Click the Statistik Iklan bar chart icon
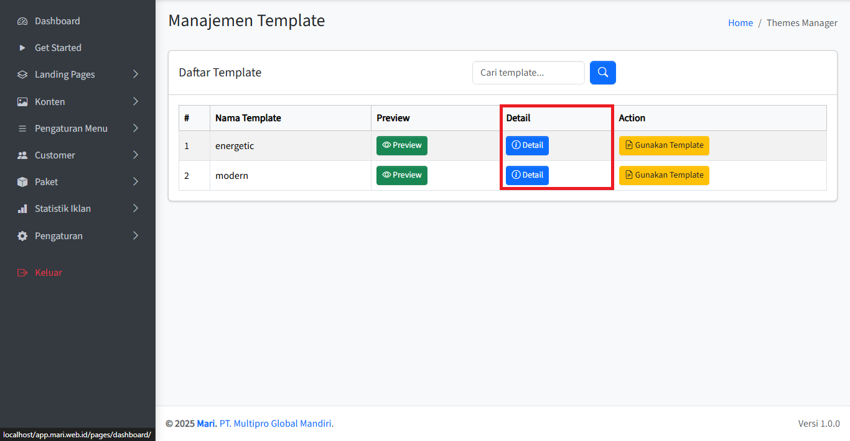Image resolution: width=850 pixels, height=441 pixels. (x=22, y=209)
